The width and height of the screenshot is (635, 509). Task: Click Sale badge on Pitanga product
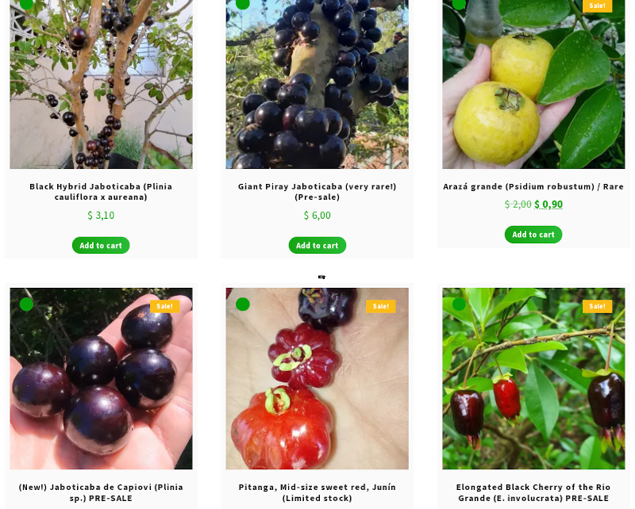[x=381, y=306]
